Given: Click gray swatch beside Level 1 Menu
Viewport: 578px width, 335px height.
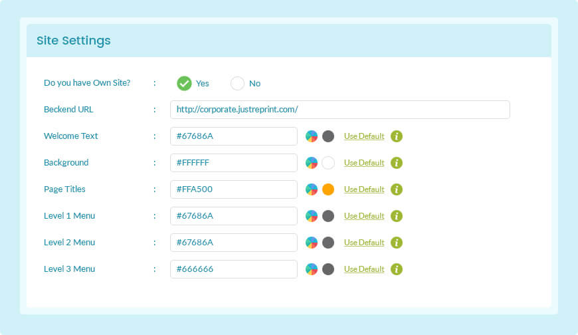Looking at the screenshot, I should 328,216.
